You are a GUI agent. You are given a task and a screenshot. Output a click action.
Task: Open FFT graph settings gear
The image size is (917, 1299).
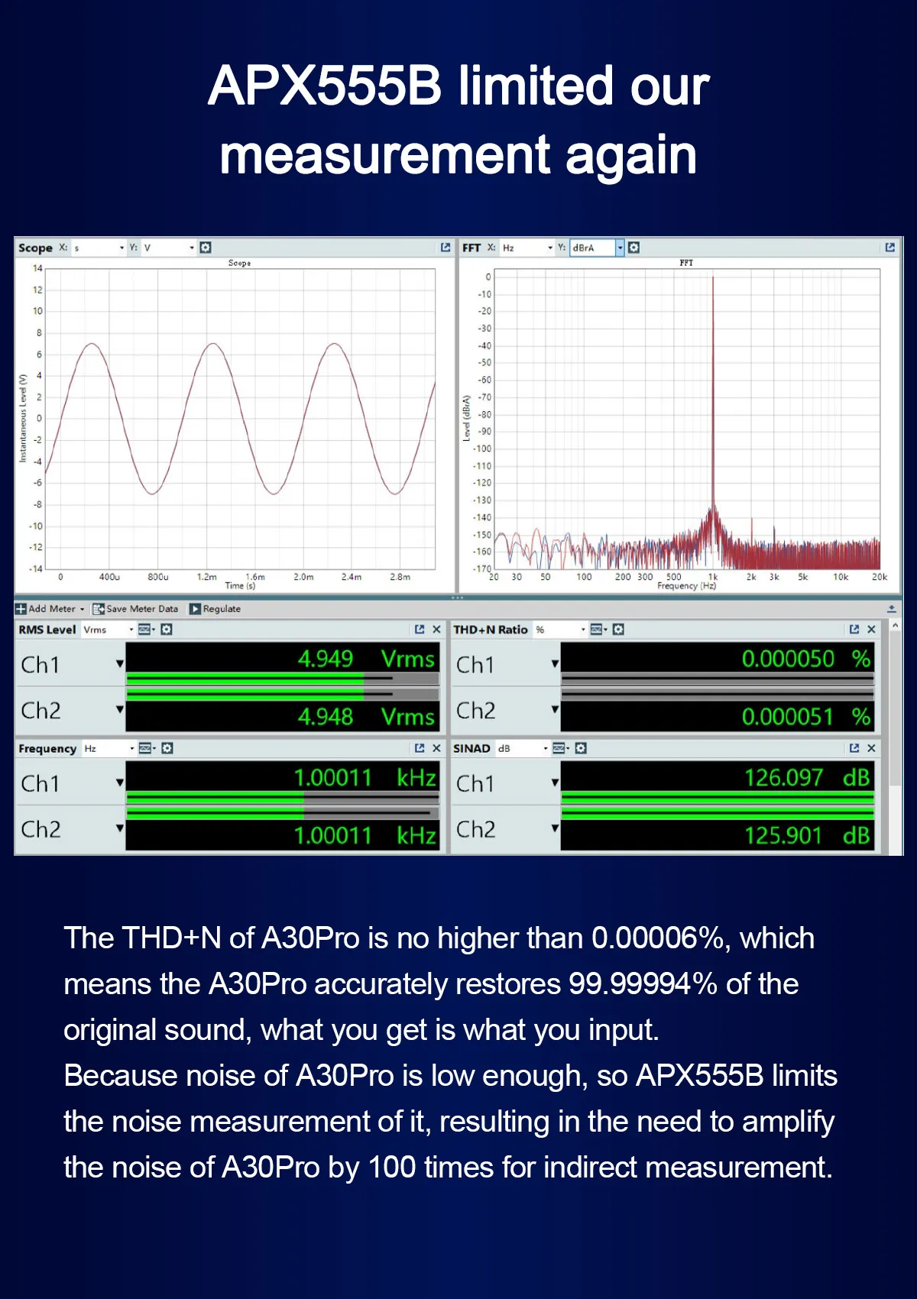pos(633,248)
